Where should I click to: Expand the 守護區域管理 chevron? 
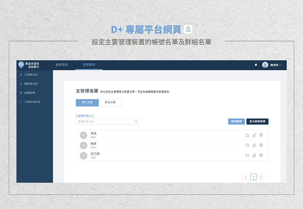pos(49,102)
